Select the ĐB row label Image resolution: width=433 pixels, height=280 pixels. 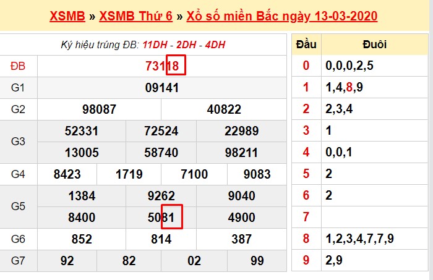[x=19, y=66]
